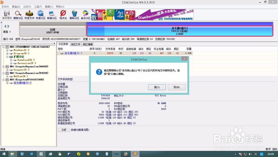Select Extension(F:) in the disk tree
The height and width of the screenshot is (157, 278).
click(x=27, y=63)
